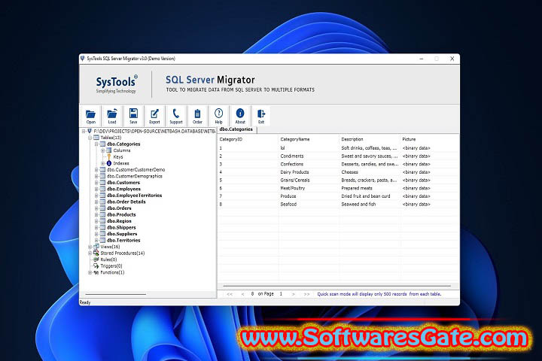This screenshot has width=542, height=361.
Task: Click the 'Ready' status bar text
Action: pos(84,302)
